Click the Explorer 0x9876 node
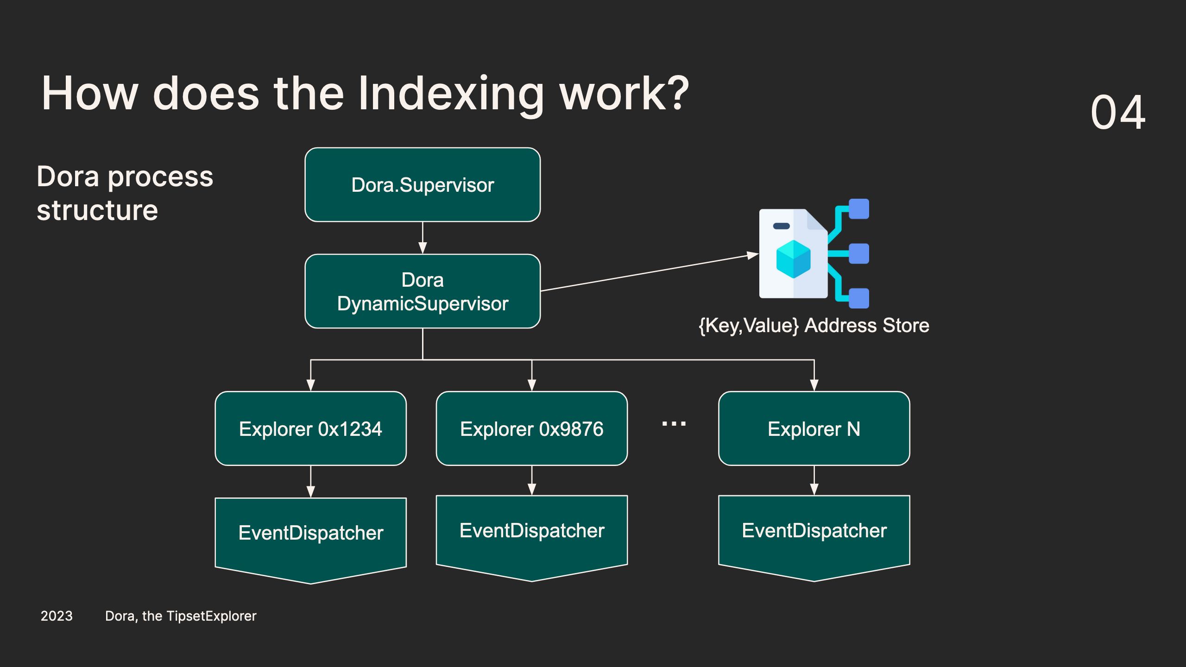1186x667 pixels. tap(532, 428)
